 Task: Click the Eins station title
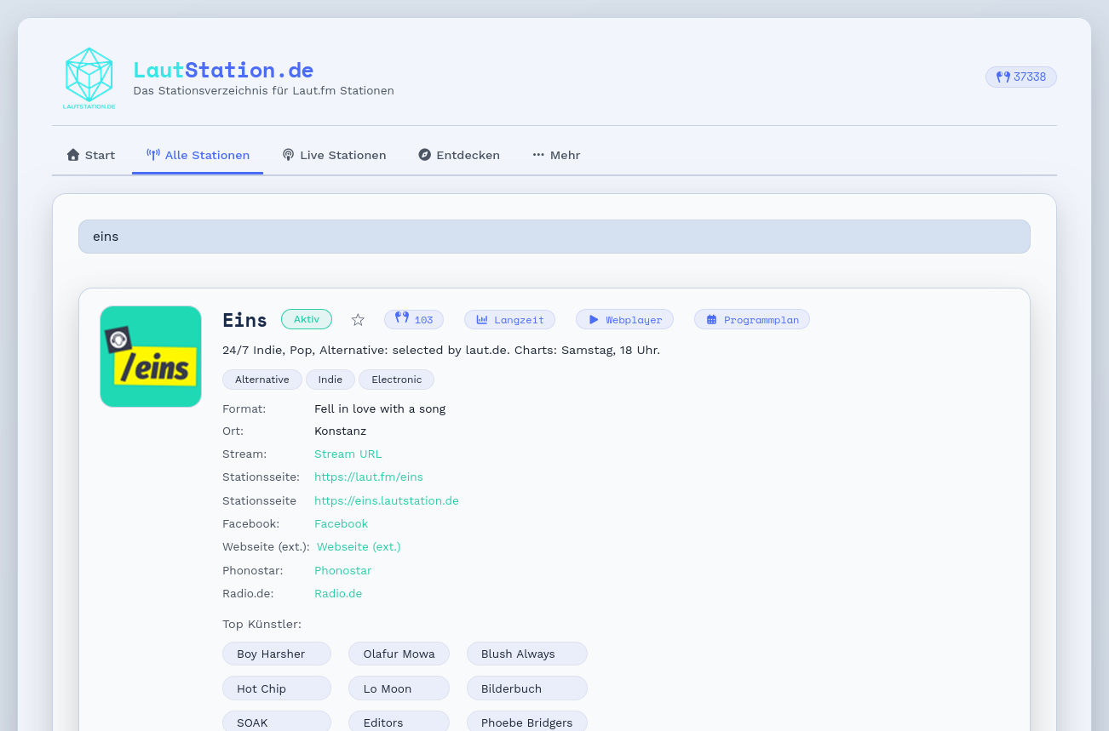tap(244, 320)
